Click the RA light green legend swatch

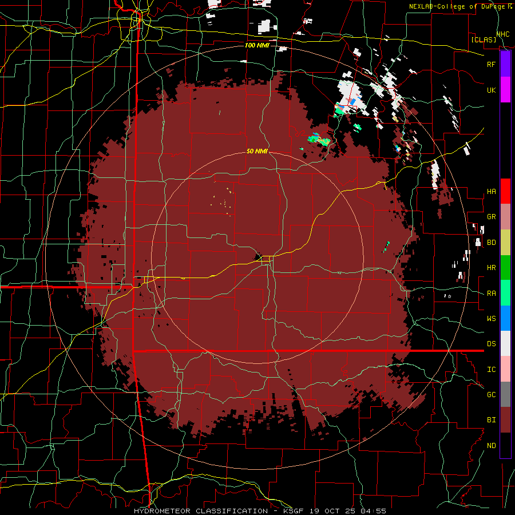pos(505,293)
